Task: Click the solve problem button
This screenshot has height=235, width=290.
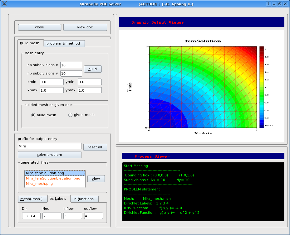Action: [x=49, y=155]
